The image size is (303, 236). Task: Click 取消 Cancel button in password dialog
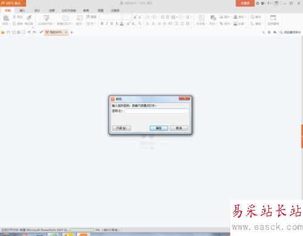click(x=179, y=128)
